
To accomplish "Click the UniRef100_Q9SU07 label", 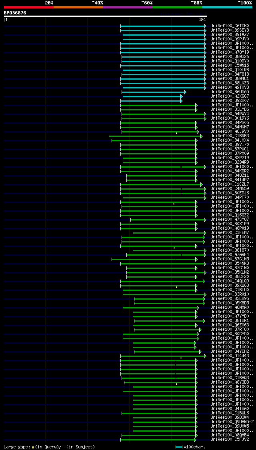I will tap(230, 101).
